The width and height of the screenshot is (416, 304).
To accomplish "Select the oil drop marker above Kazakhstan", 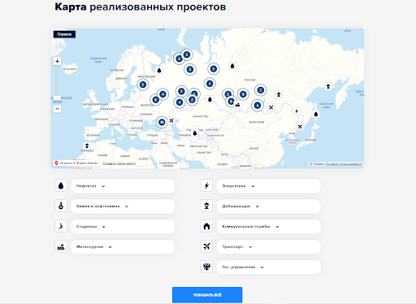I will pyautogui.click(x=210, y=99).
